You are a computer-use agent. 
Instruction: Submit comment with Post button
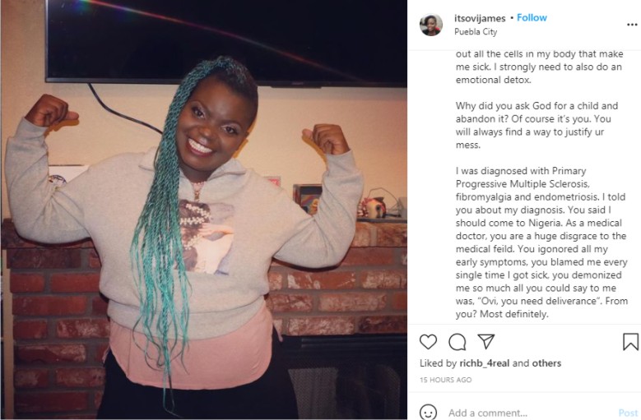628,413
